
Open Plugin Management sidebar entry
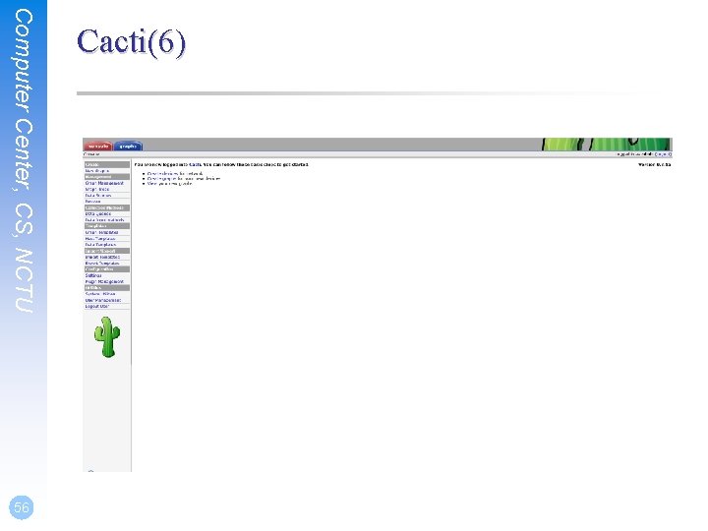[x=104, y=282]
